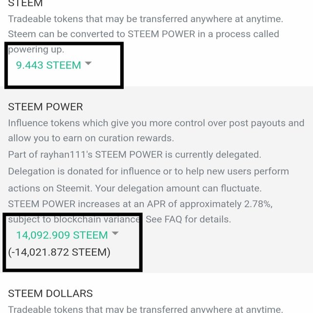313x313 pixels.
Task: Click the 'Steem can be converted' line
Action: (143, 34)
